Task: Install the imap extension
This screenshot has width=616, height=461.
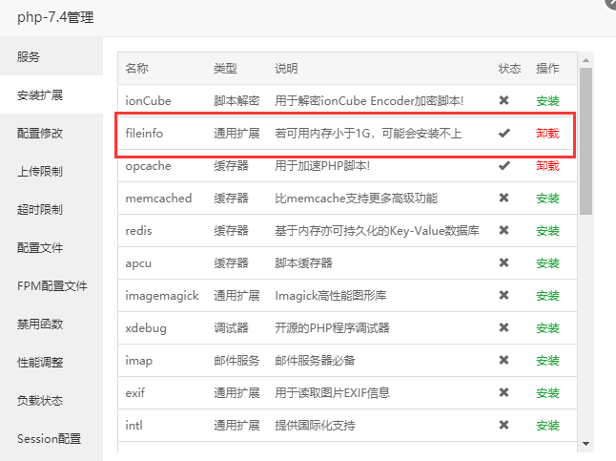Action: 547,361
